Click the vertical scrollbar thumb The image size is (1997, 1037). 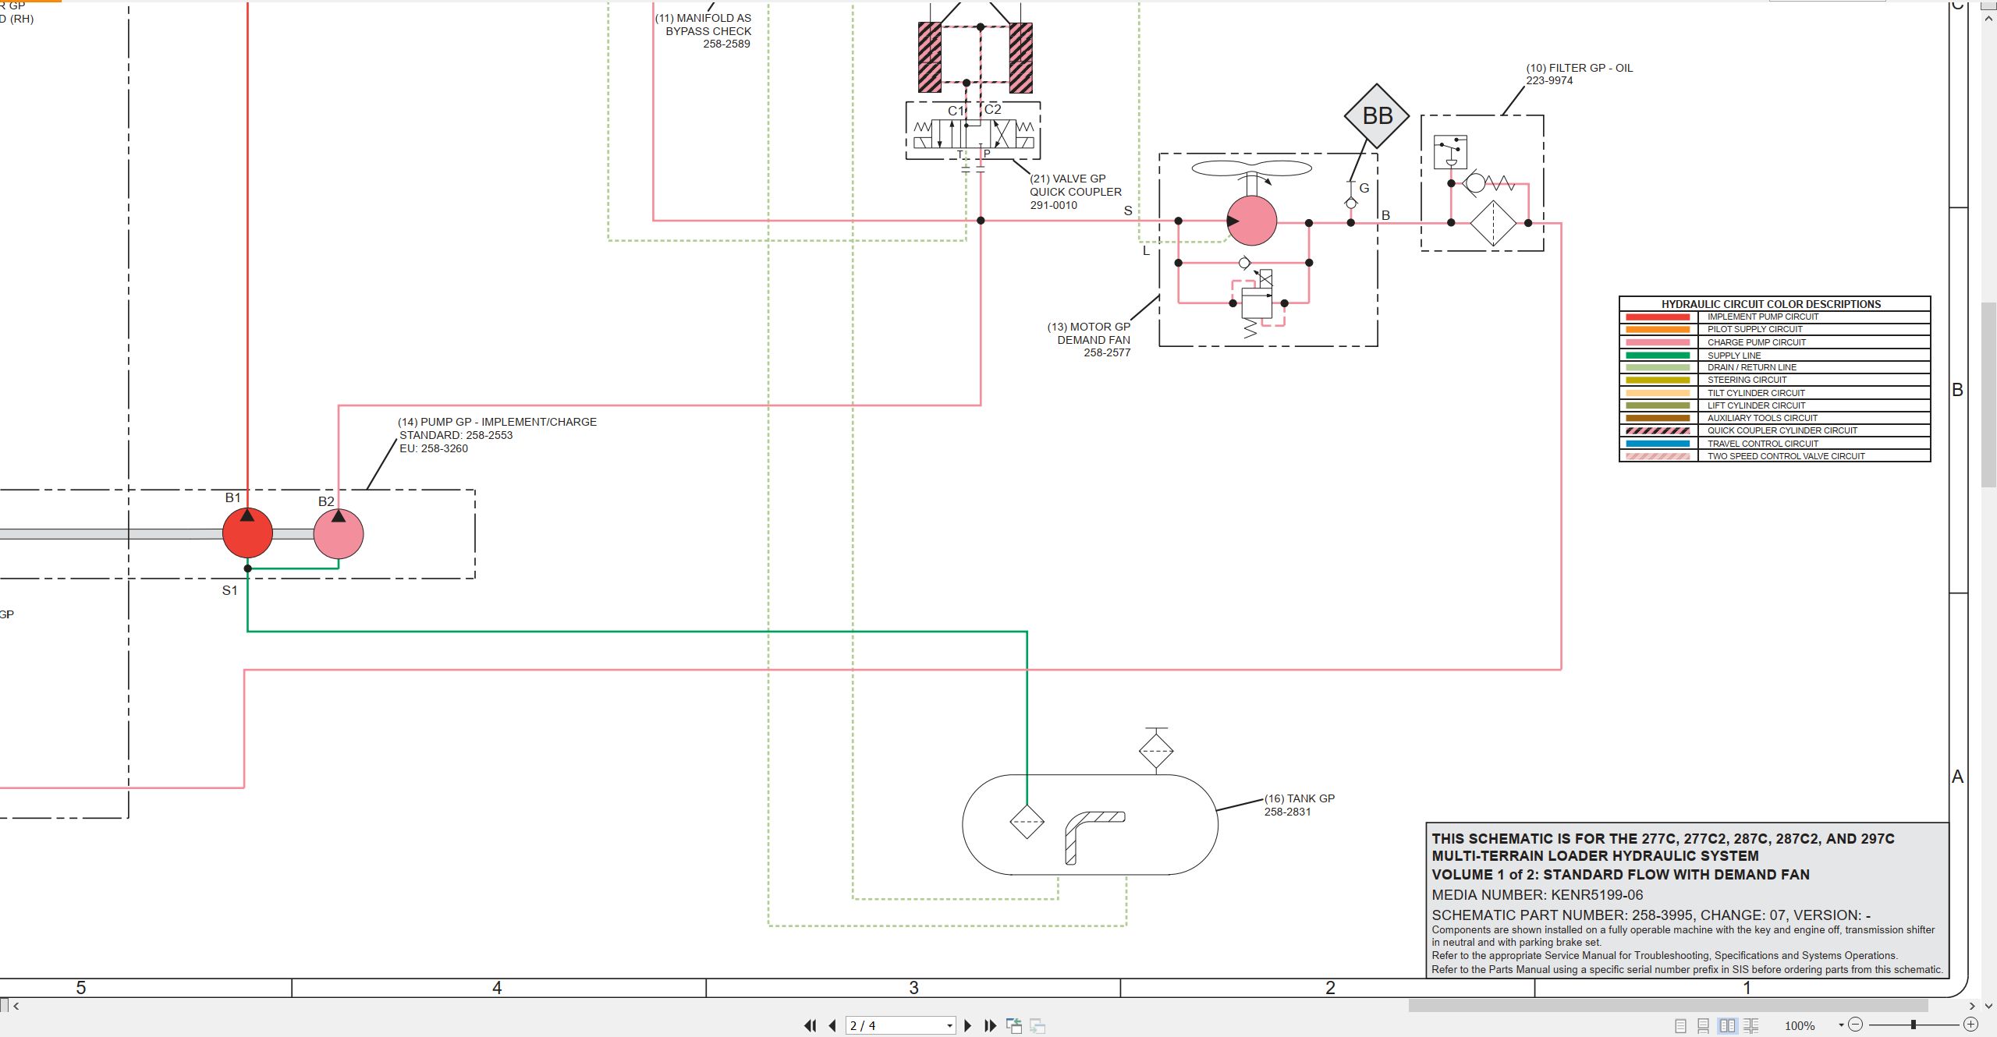pyautogui.click(x=1989, y=394)
